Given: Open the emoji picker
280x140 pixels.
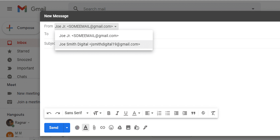Looking at the screenshot, I should [x=111, y=128].
